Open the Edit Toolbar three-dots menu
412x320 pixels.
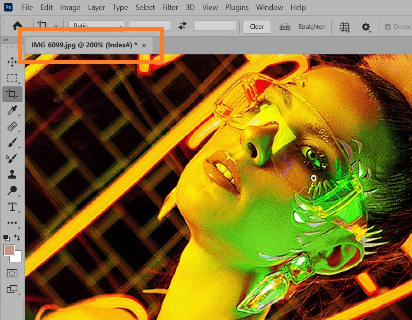[12, 223]
